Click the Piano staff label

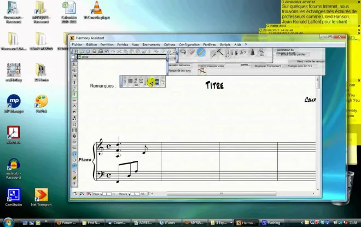[x=85, y=160]
